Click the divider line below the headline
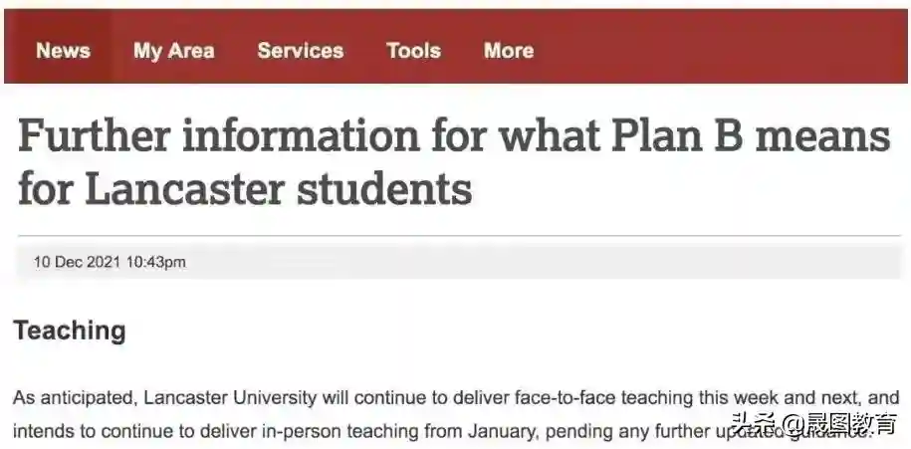The image size is (911, 449). coord(454,236)
